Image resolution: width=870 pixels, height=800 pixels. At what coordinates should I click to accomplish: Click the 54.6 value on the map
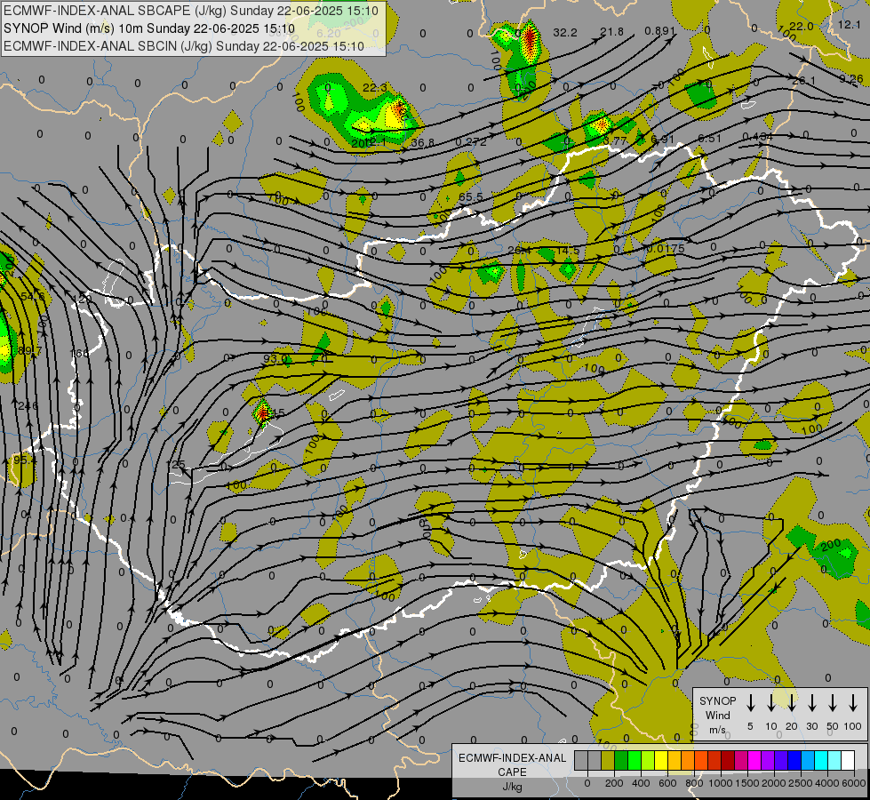click(x=33, y=296)
